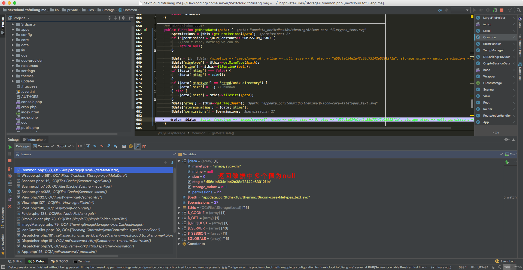Click the Step Into debugger icon
Screen dimensions: 523x270
[95, 147]
